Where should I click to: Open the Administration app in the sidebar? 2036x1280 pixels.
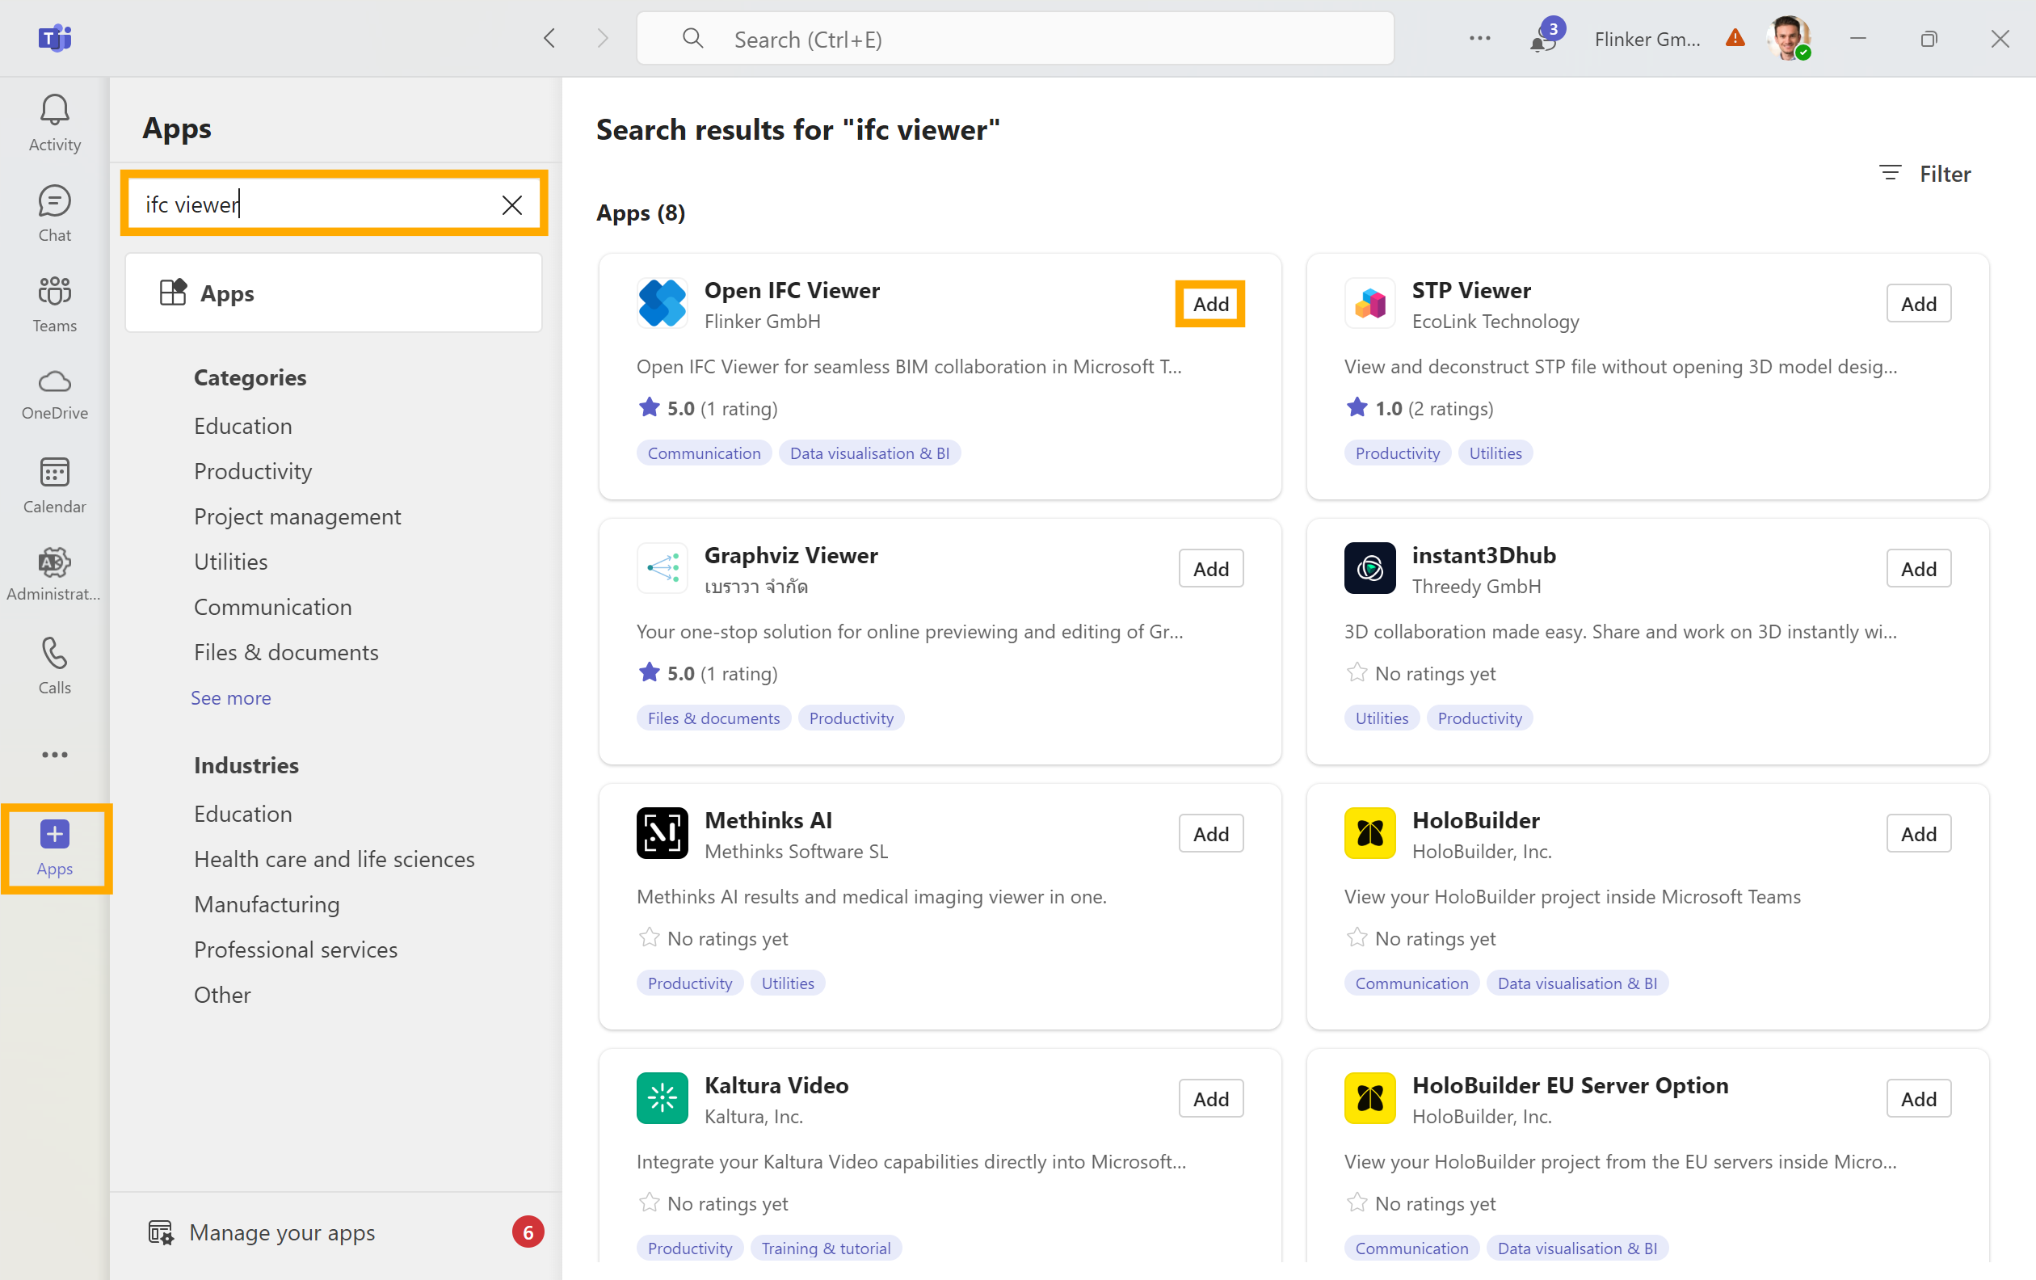point(54,575)
